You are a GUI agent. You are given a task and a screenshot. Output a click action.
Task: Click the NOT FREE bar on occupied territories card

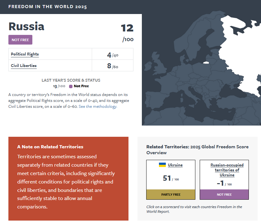tap(224, 194)
